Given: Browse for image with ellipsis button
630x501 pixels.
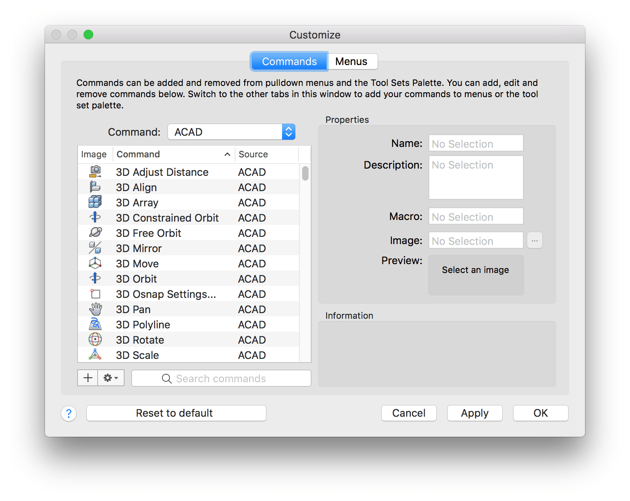Looking at the screenshot, I should point(535,240).
